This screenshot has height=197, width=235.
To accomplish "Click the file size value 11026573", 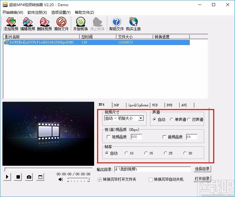I will point(125,42).
